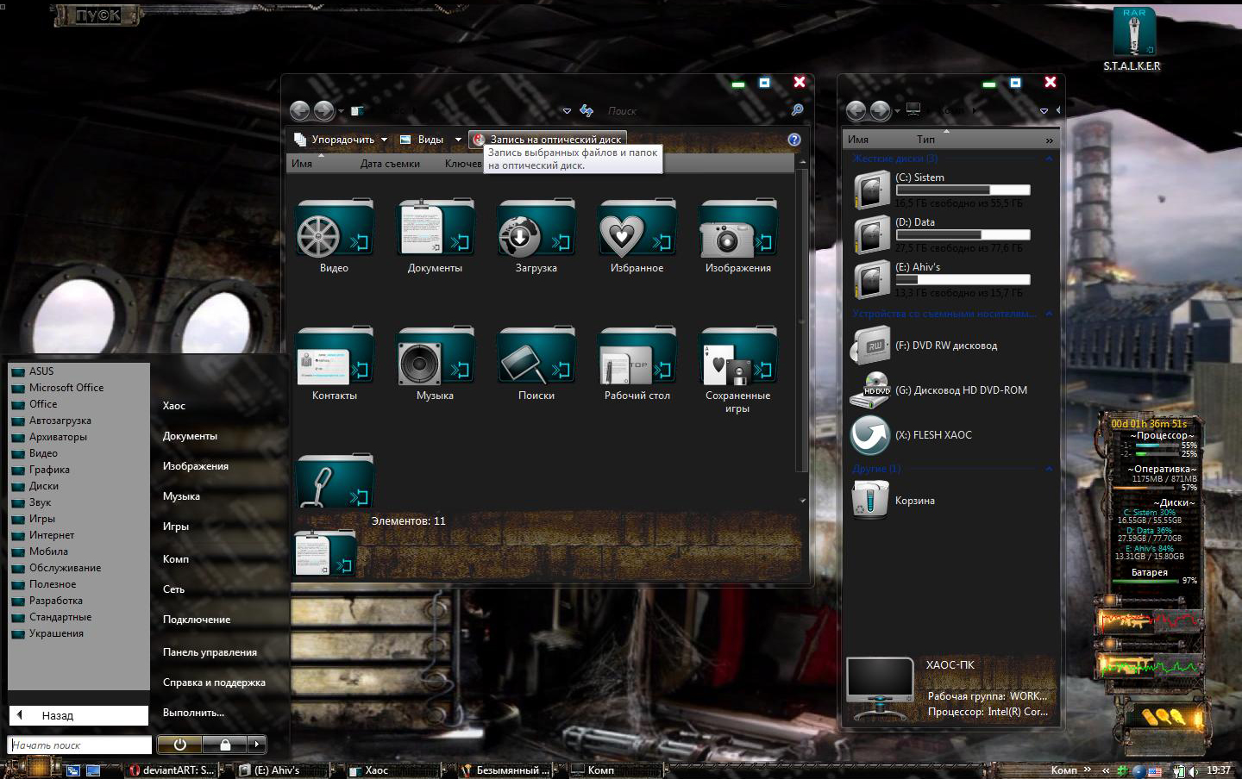
Task: Switch to Комп taskbar button
Action: coord(617,770)
